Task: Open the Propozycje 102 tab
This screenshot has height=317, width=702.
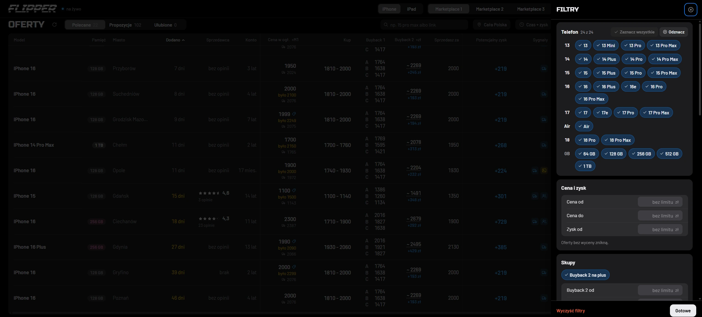Action: (x=125, y=25)
